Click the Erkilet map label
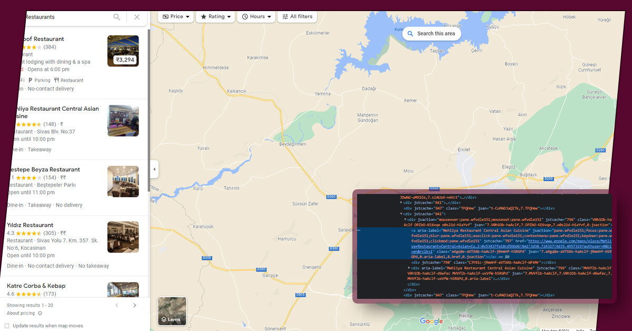The image size is (632, 331). [464, 150]
